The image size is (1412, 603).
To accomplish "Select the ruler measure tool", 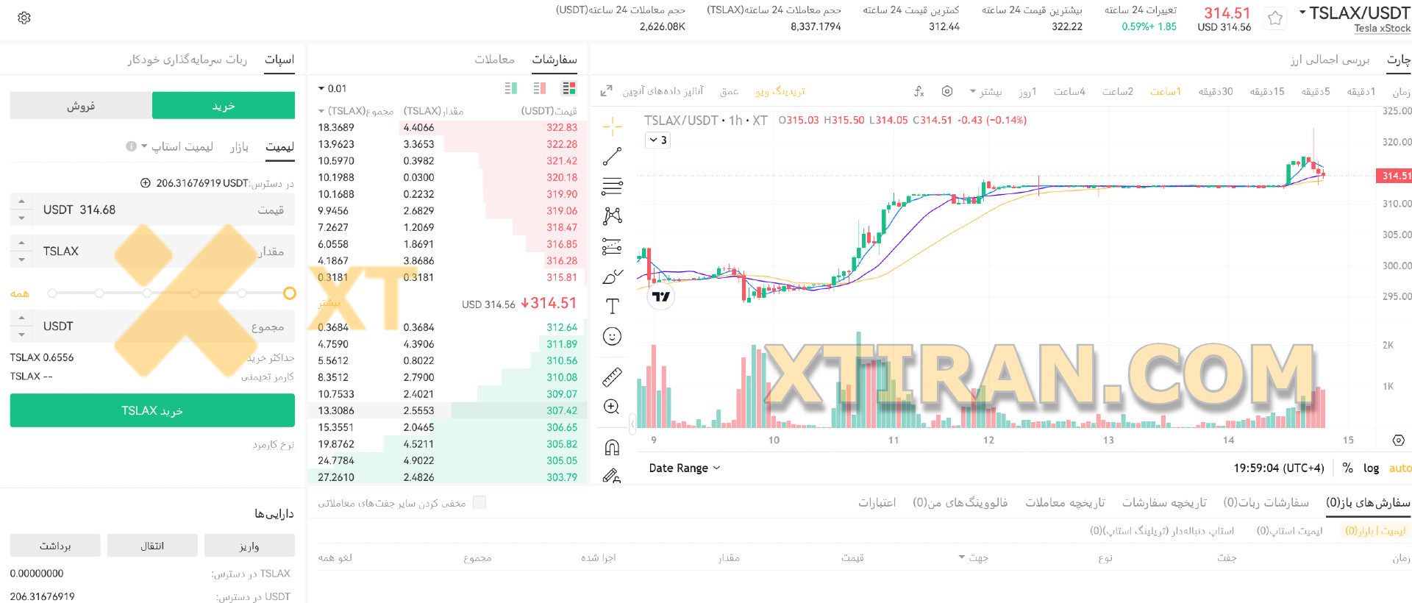I will (612, 377).
